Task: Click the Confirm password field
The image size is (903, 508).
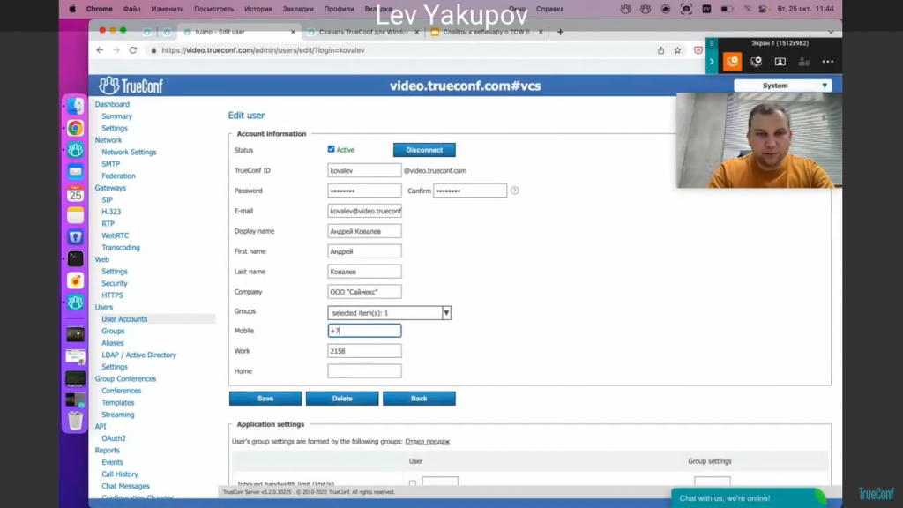Action: point(470,190)
